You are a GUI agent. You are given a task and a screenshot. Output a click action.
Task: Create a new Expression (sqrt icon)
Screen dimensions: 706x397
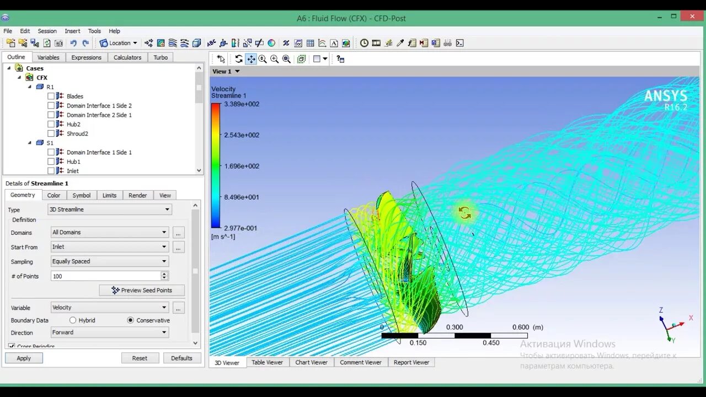pos(298,43)
